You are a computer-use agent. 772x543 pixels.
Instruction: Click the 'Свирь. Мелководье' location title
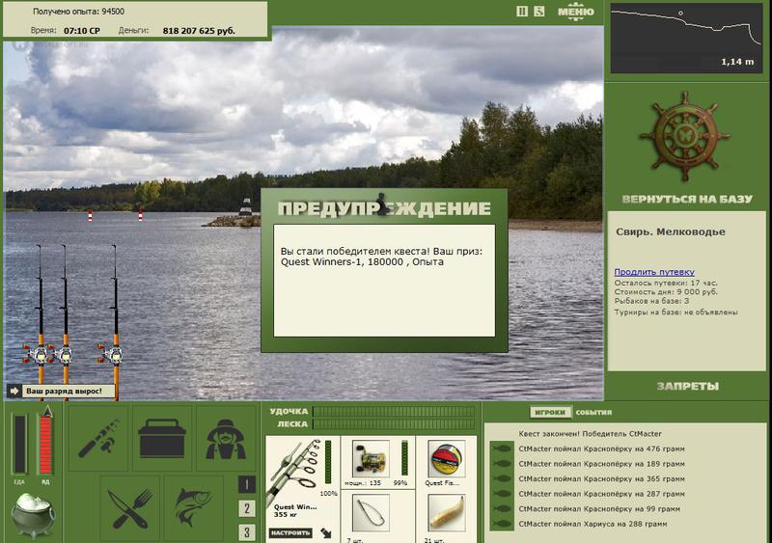(671, 231)
